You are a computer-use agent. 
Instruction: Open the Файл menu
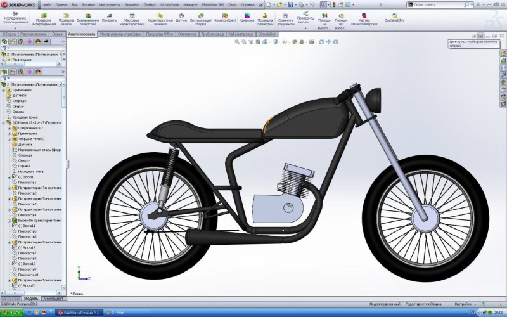47,5
